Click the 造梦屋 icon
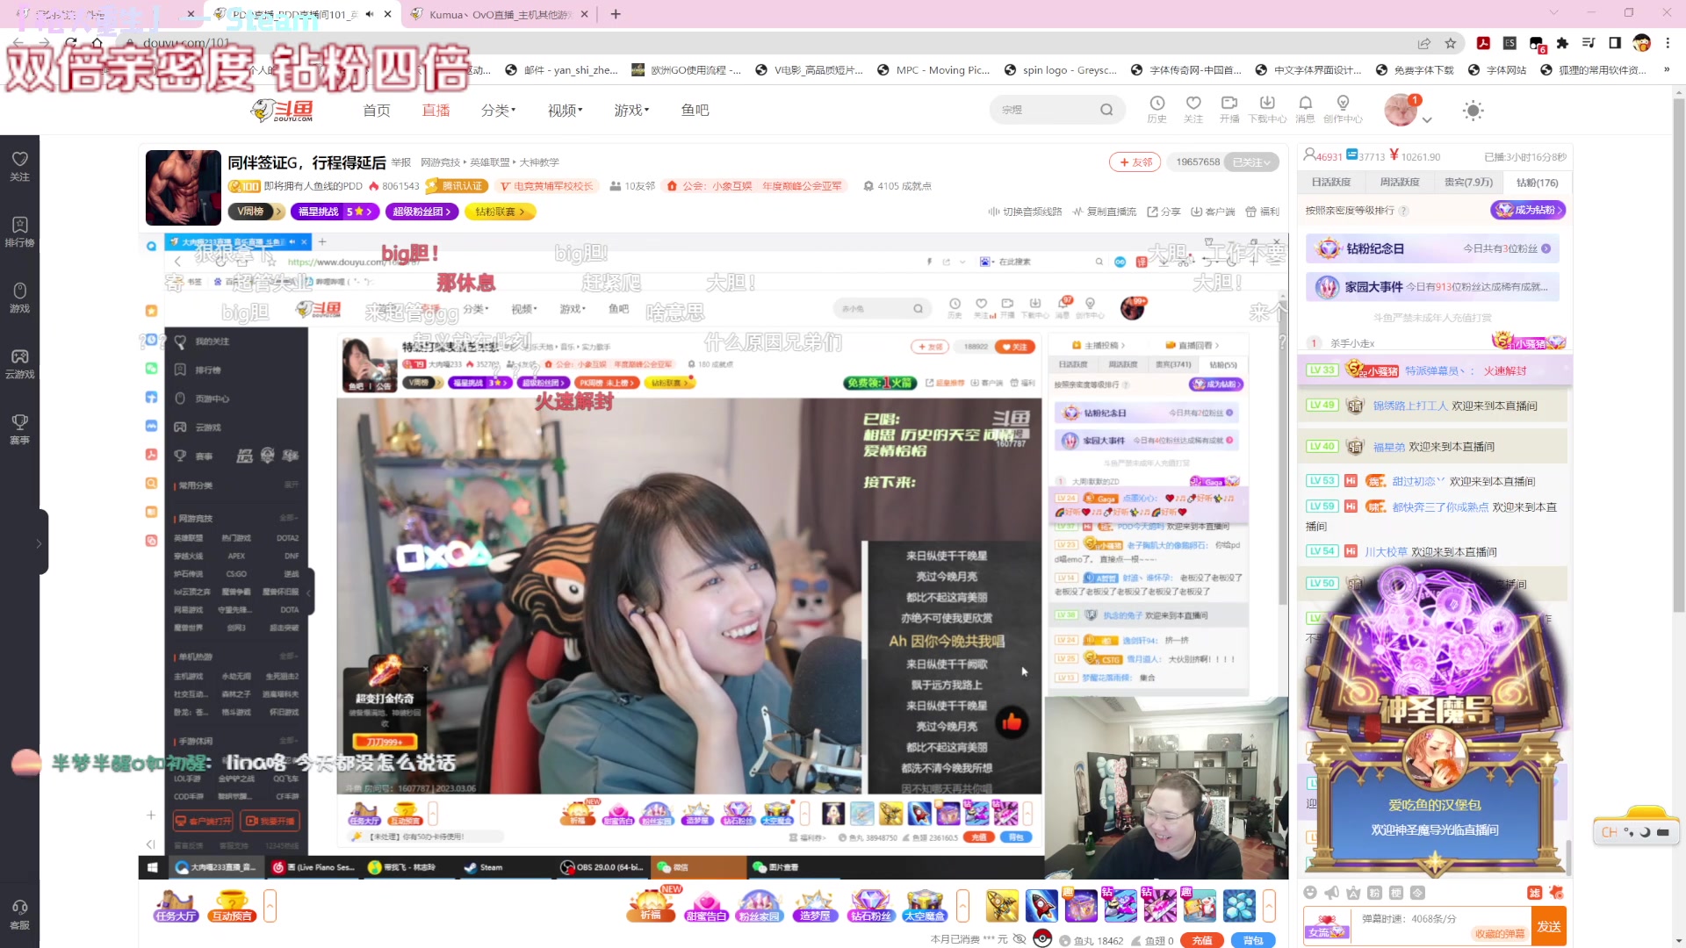The image size is (1686, 948). [815, 905]
